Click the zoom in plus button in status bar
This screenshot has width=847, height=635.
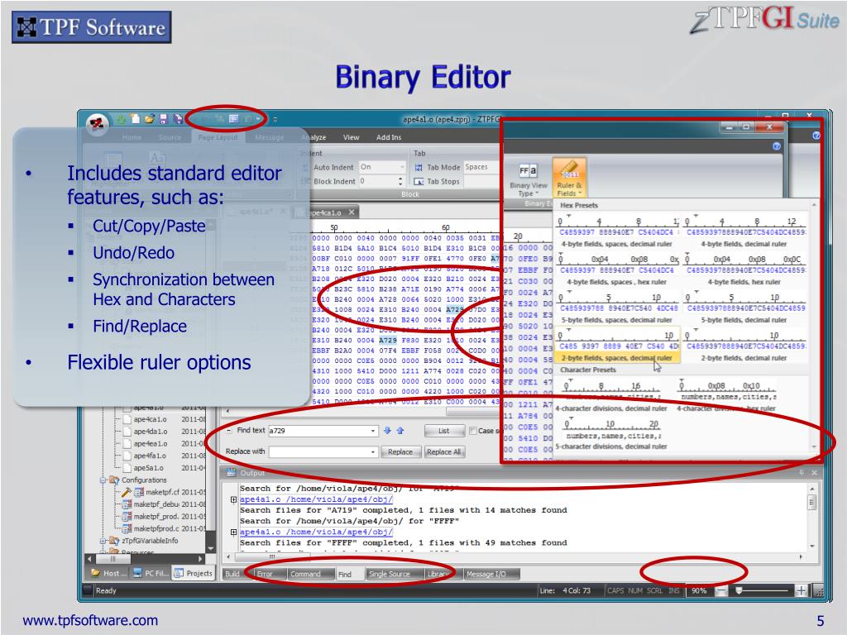(802, 590)
